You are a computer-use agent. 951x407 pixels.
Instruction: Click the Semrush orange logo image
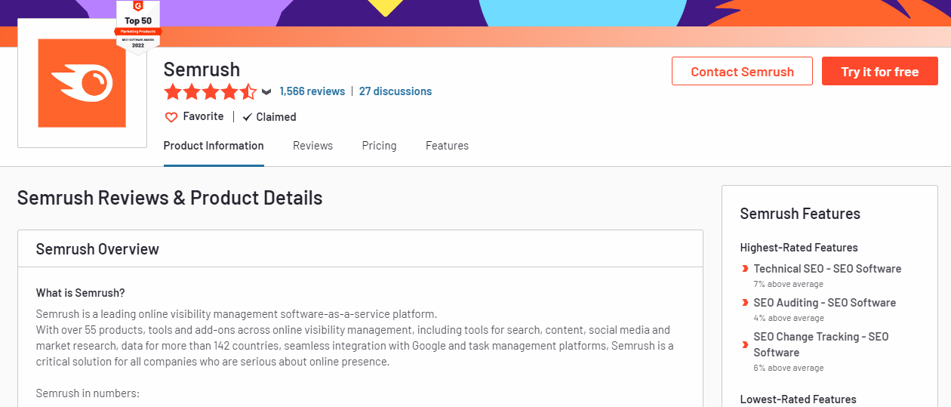82,83
